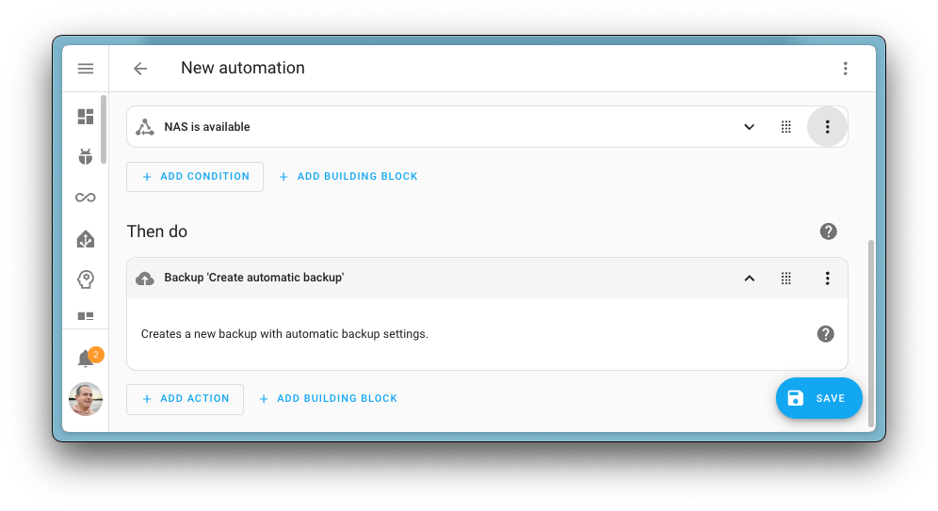Expand the NAS is available condition

749,127
